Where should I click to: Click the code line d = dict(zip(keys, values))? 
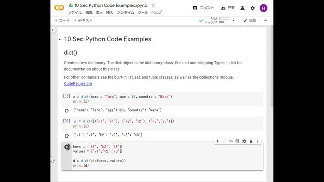[x=99, y=161]
